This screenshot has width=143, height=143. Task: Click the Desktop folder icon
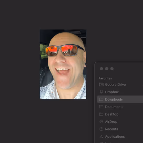(101, 114)
